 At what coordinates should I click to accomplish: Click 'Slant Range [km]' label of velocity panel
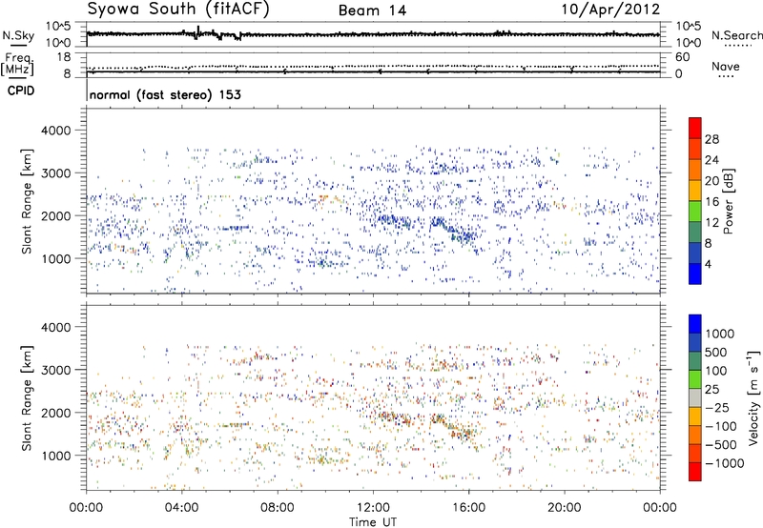click(x=27, y=397)
